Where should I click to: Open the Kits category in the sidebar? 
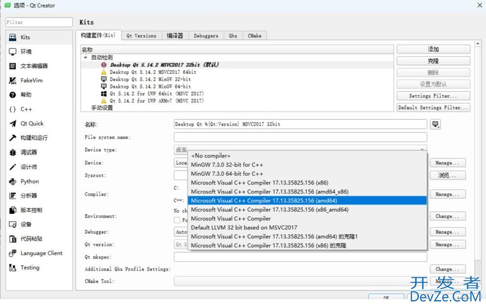[39, 37]
